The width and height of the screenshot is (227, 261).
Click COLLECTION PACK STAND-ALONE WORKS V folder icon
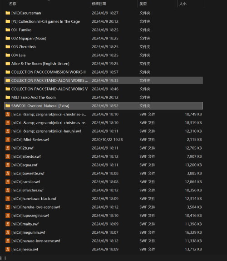(x=8, y=89)
